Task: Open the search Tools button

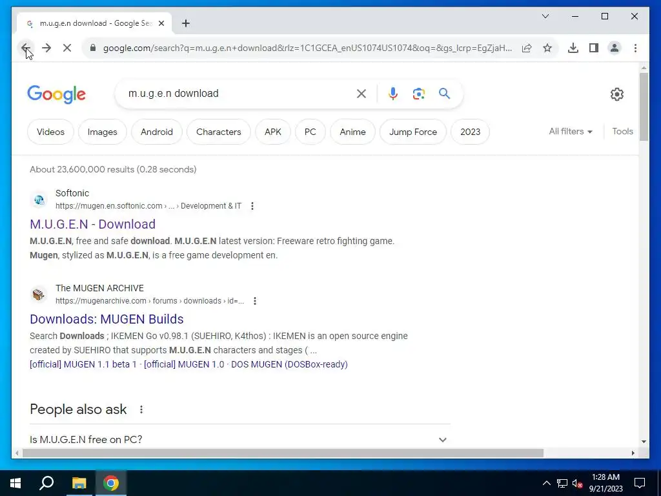Action: click(x=623, y=131)
